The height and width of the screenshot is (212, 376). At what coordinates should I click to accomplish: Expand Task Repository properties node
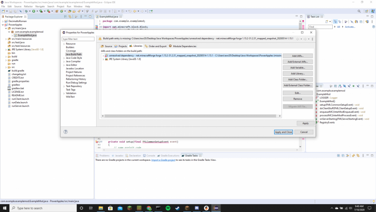pos(64,86)
